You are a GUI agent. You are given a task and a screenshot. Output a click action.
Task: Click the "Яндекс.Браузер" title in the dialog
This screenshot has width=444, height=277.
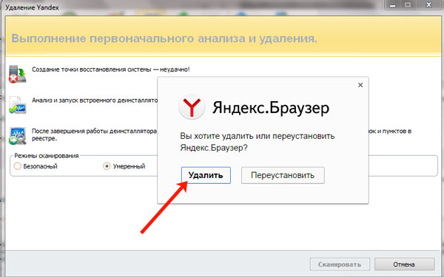[x=271, y=108]
